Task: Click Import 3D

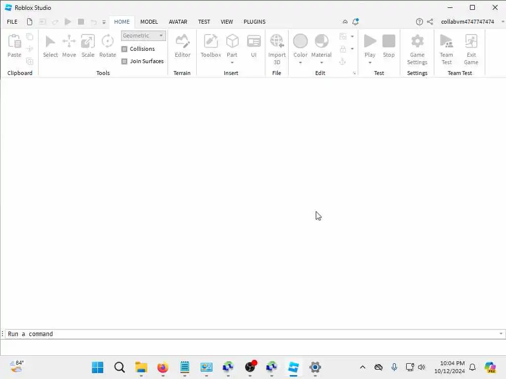Action: (x=277, y=49)
